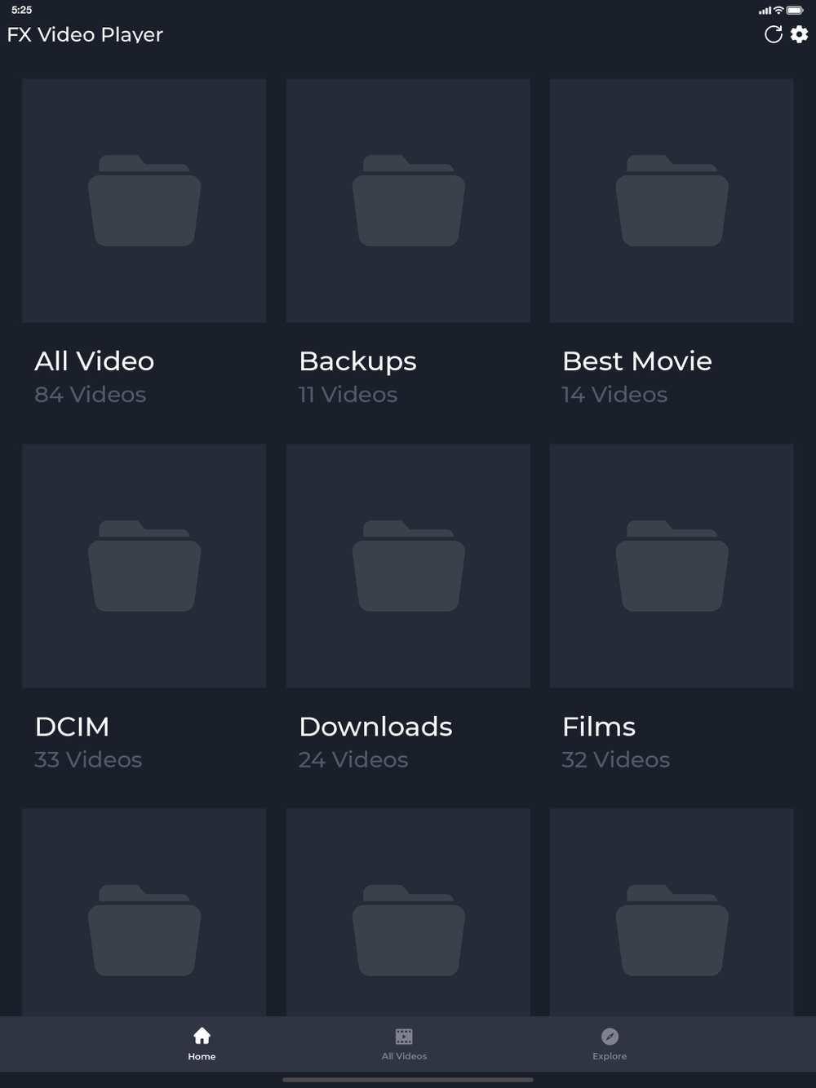
Task: Open the Backups folder thumbnail
Action: 408,201
